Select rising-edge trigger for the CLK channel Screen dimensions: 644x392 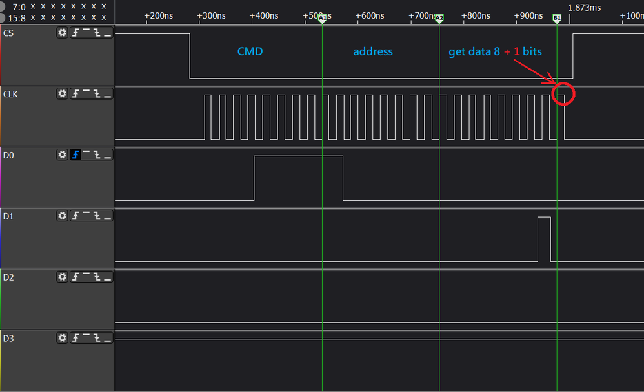tap(75, 93)
